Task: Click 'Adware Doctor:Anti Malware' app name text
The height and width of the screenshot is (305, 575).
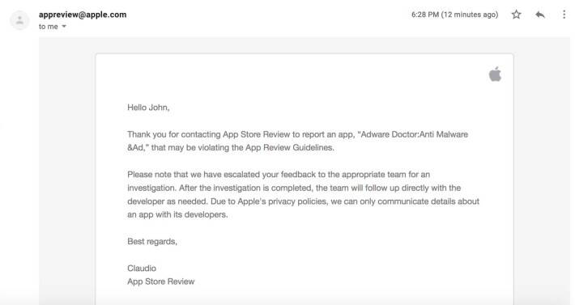Action: (415, 134)
